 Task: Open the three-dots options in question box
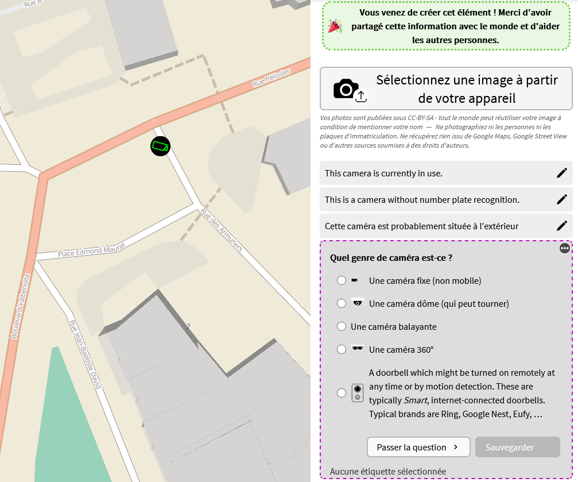pos(565,248)
